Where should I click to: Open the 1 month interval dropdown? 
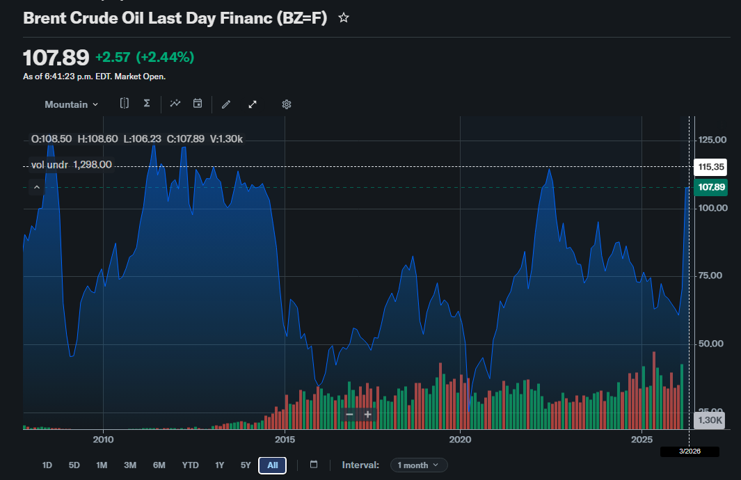click(419, 465)
